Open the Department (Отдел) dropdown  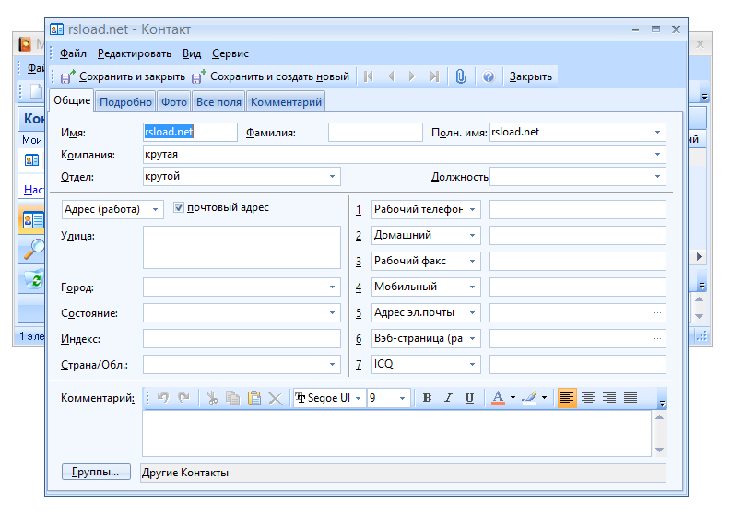click(332, 177)
